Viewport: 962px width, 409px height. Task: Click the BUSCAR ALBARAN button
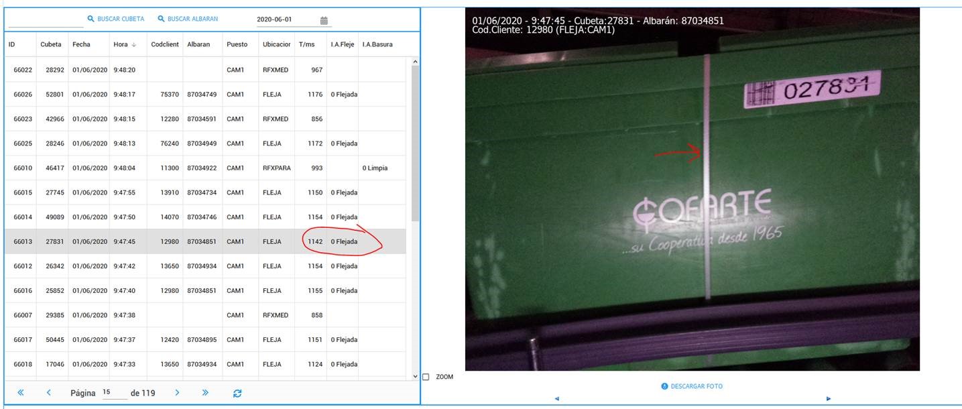point(188,19)
